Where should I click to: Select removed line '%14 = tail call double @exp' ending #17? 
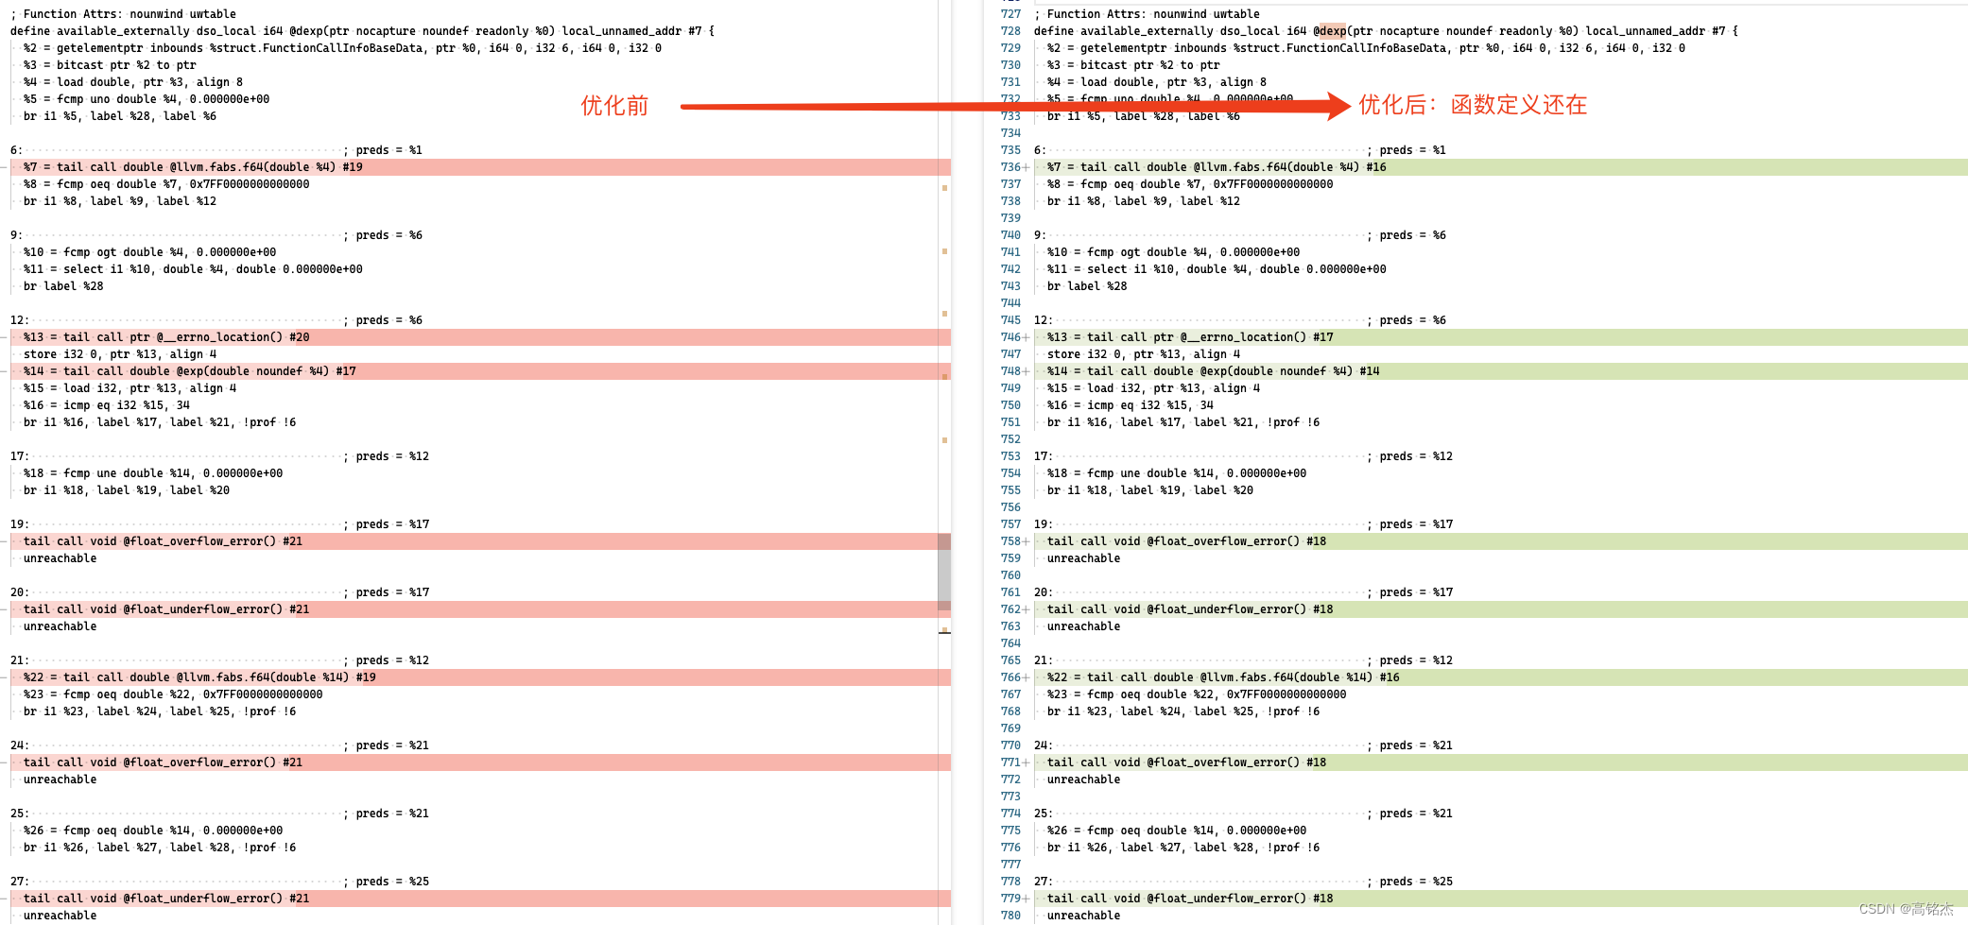(x=480, y=371)
